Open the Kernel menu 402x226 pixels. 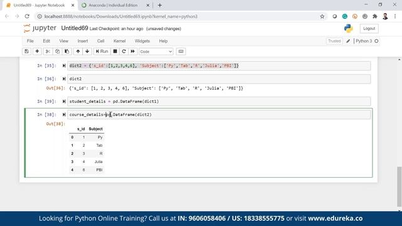coord(119,41)
